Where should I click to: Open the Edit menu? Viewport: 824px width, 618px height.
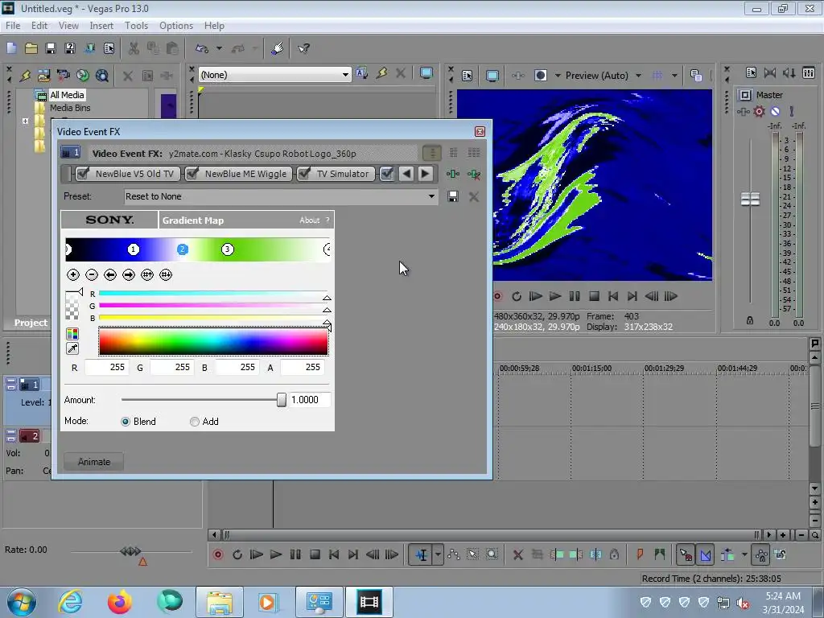coord(39,25)
